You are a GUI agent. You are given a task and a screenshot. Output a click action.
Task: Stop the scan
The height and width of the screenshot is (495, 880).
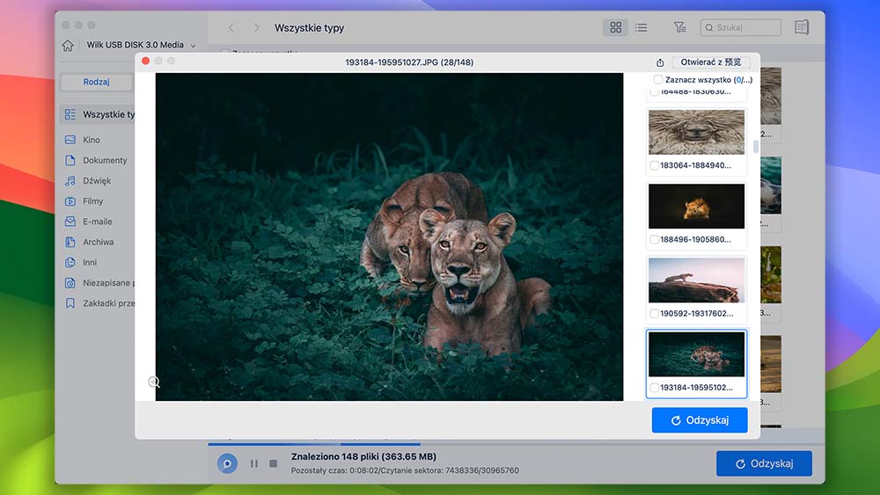tap(274, 463)
